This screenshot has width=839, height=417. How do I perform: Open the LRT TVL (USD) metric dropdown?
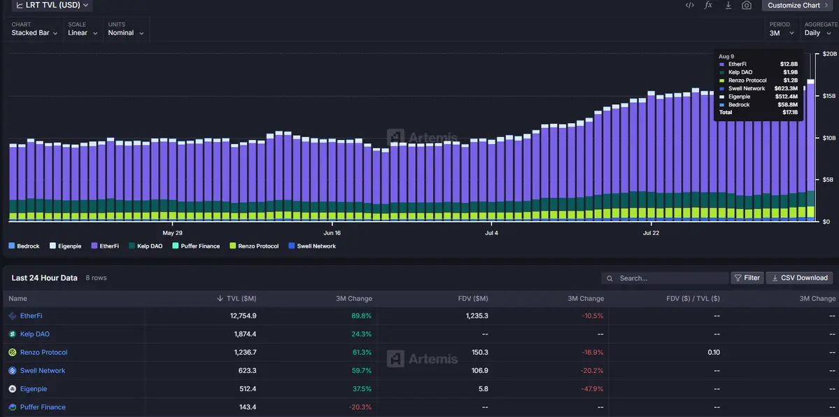coord(52,6)
